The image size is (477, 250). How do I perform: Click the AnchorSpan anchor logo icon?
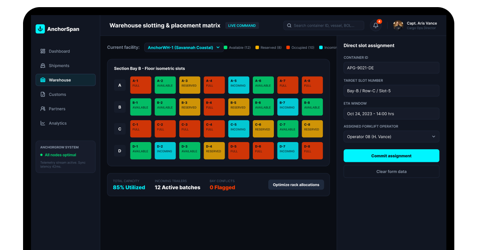40,29
